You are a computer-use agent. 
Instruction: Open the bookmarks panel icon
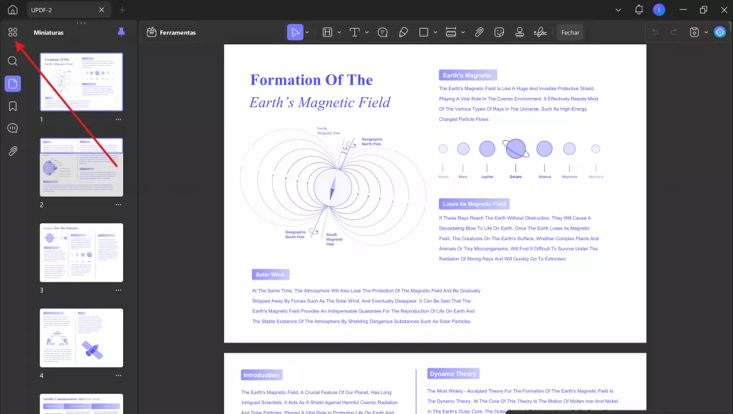pyautogui.click(x=12, y=106)
